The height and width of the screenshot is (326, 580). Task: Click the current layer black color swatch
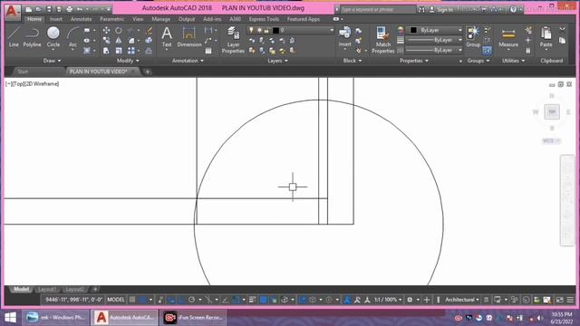[x=275, y=30]
